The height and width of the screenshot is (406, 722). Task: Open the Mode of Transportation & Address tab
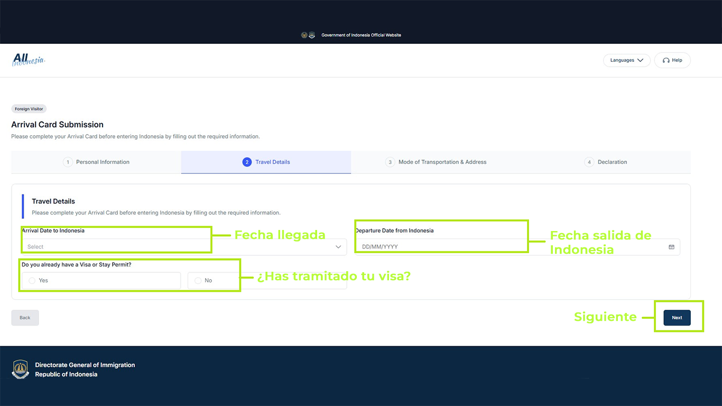[x=436, y=162]
